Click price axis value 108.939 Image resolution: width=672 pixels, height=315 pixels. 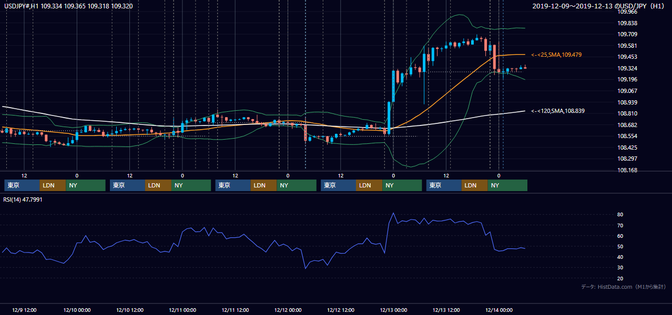click(x=627, y=102)
